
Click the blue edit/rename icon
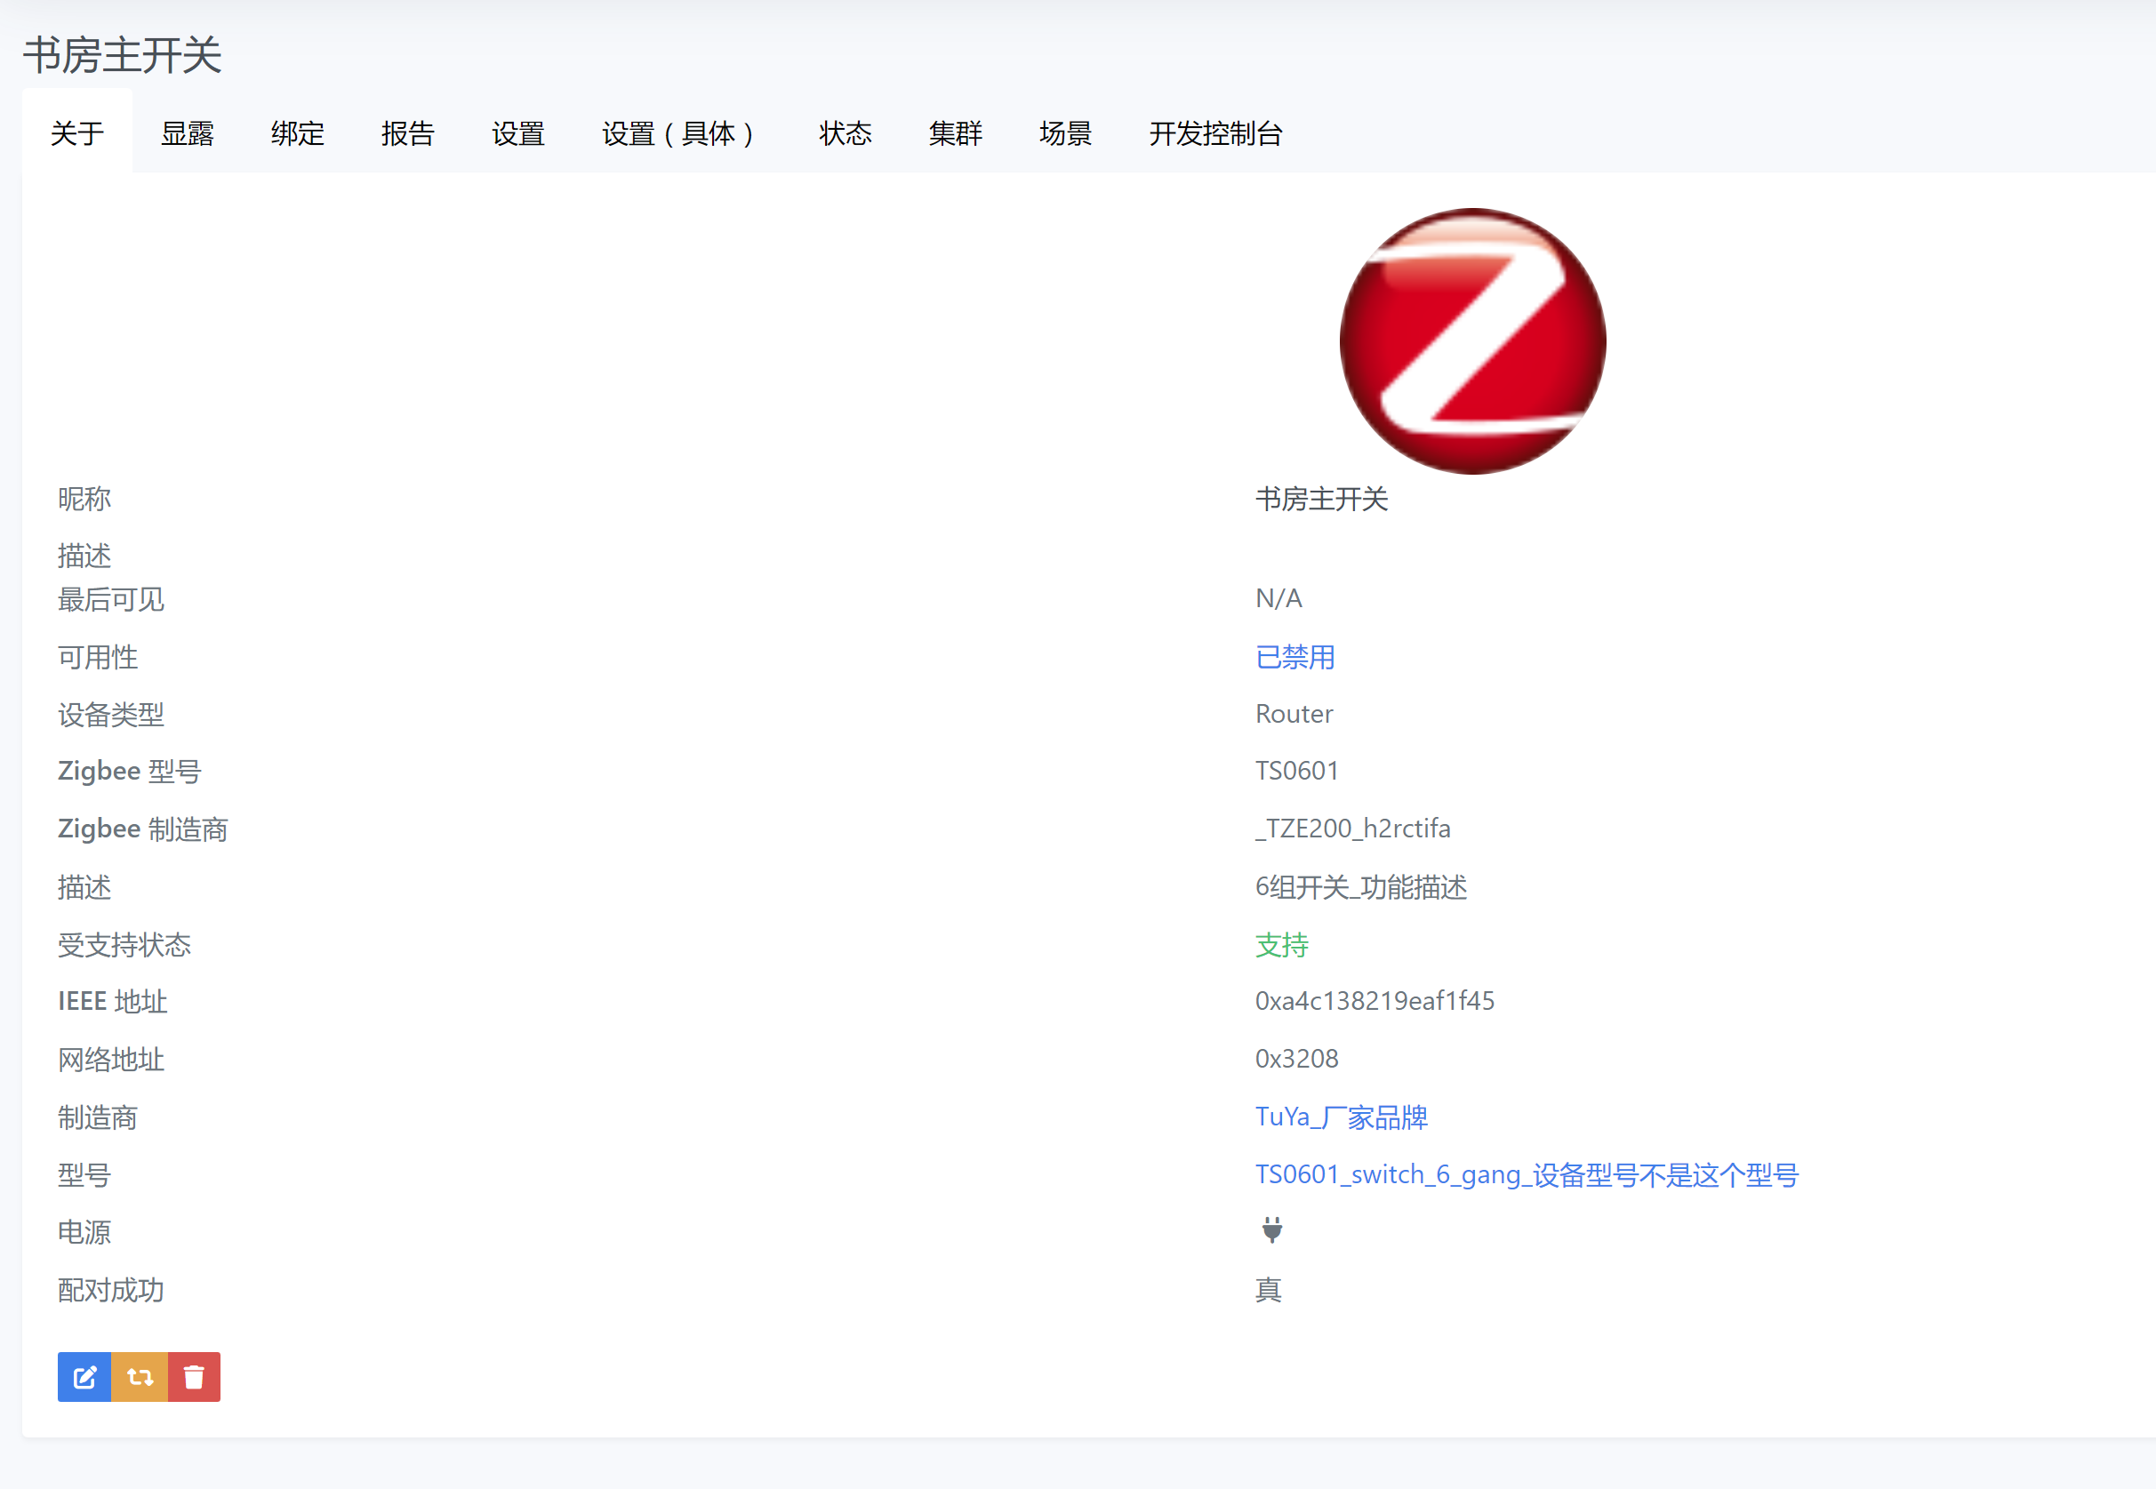point(84,1376)
